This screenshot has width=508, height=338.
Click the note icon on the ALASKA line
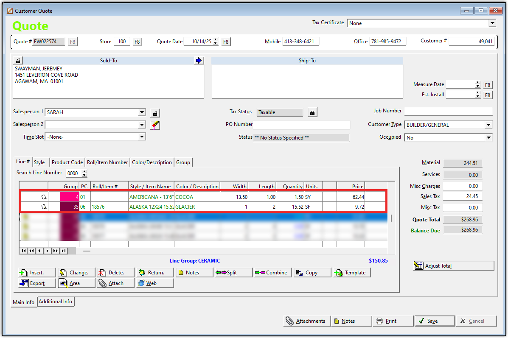[44, 207]
